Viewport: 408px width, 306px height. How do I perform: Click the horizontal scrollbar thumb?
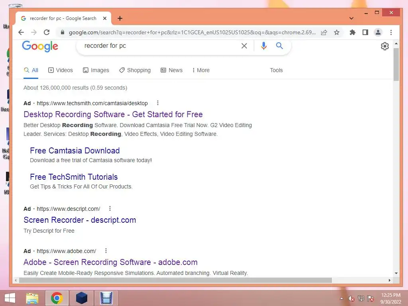pyautogui.click(x=175, y=280)
